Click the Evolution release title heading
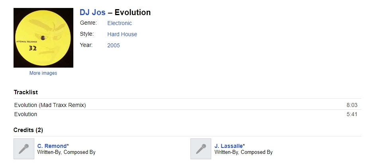 [132, 12]
